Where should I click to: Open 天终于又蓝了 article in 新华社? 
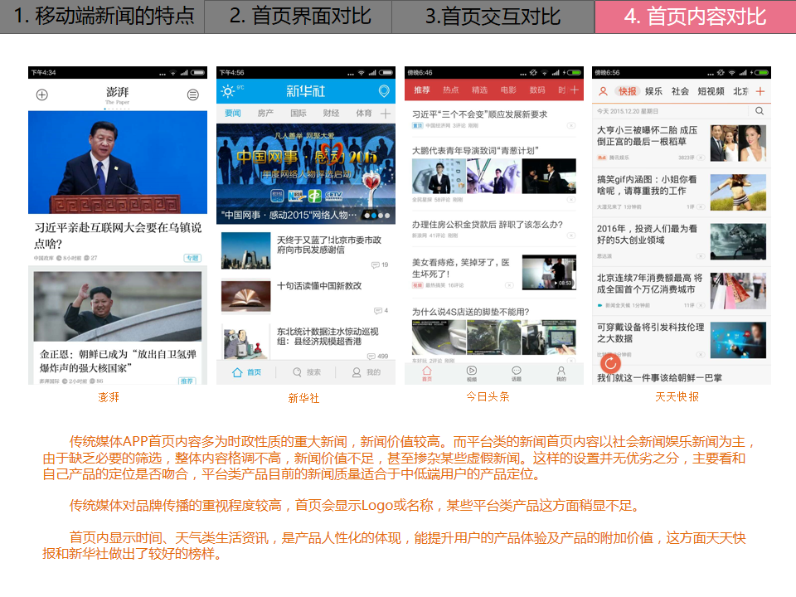(306, 250)
